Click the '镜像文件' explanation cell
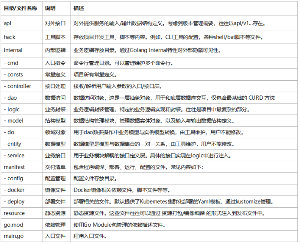This screenshot has height=244, width=300. click(x=55, y=190)
